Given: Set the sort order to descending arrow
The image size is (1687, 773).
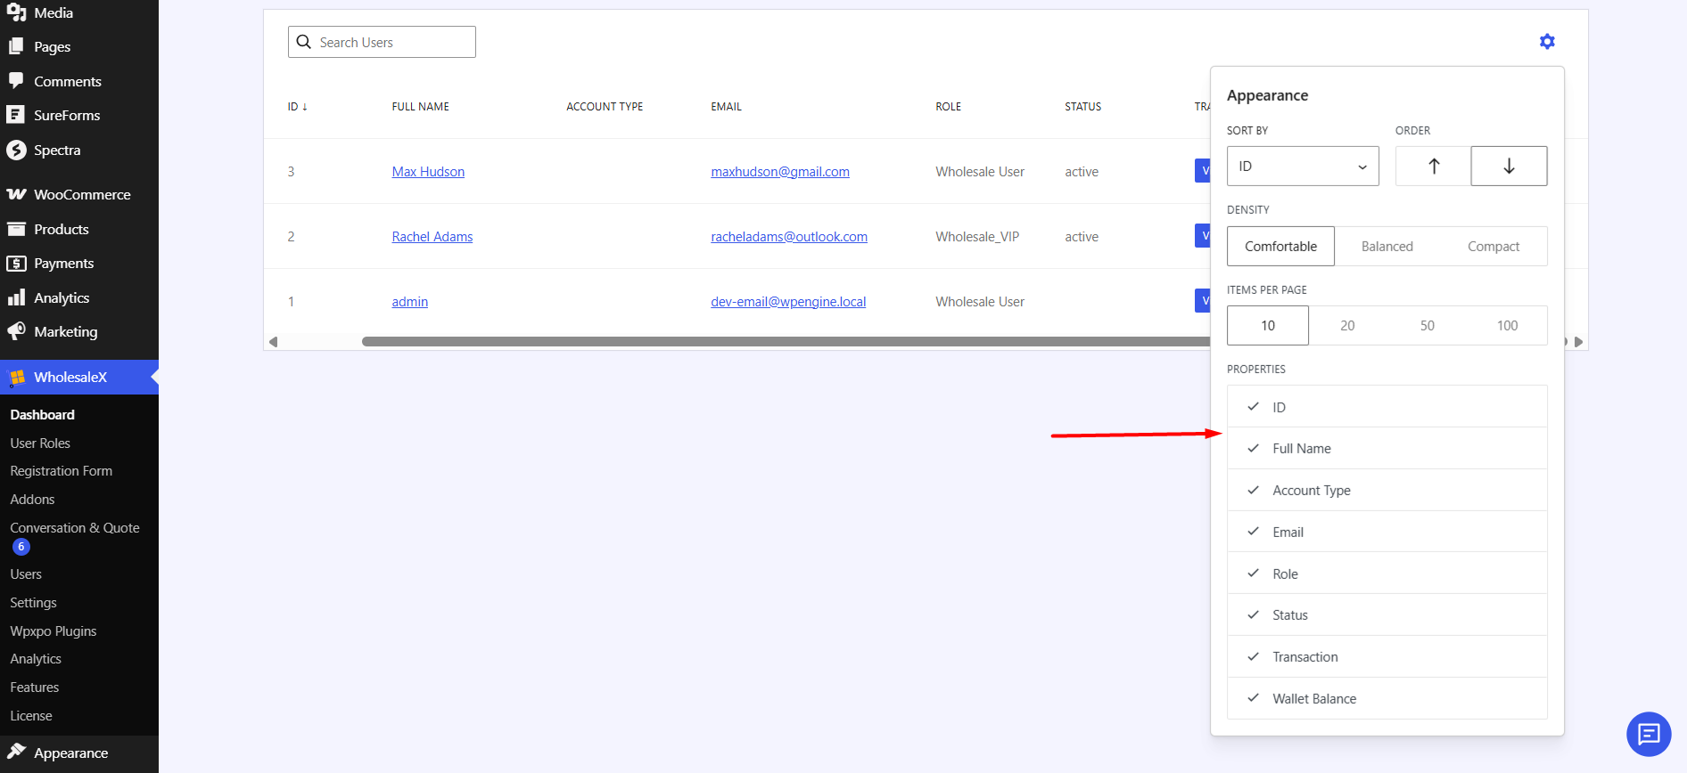Looking at the screenshot, I should click(x=1509, y=166).
